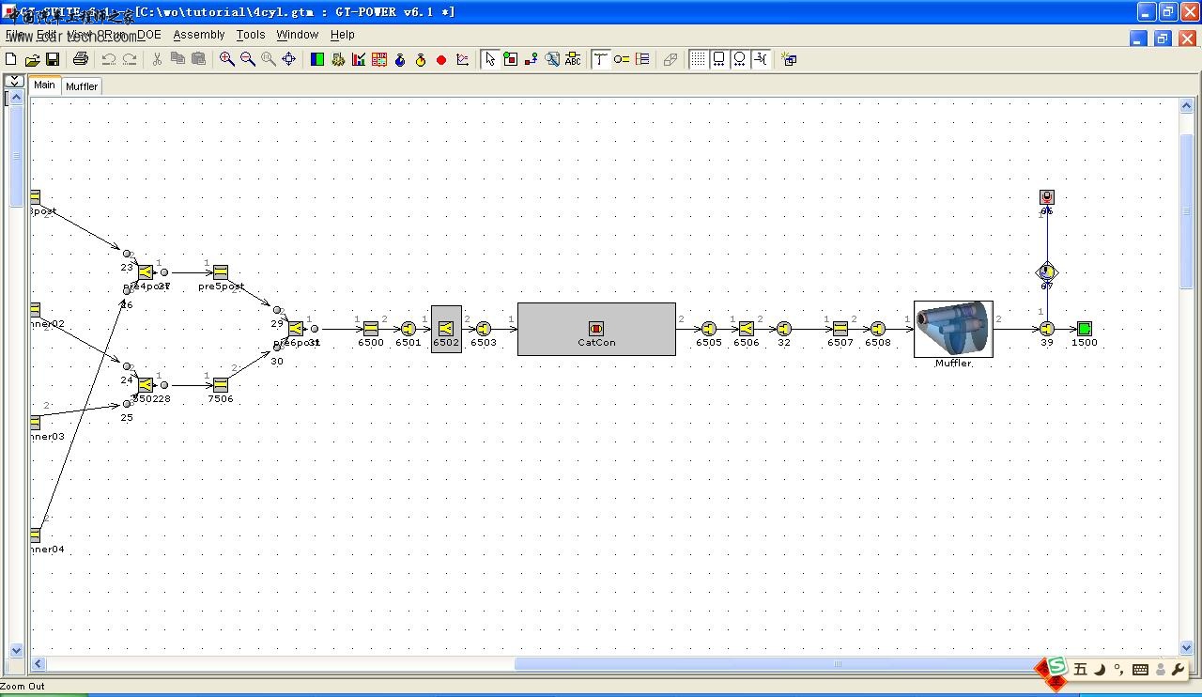The width and height of the screenshot is (1202, 697).
Task: Open the Tools menu
Action: point(251,35)
